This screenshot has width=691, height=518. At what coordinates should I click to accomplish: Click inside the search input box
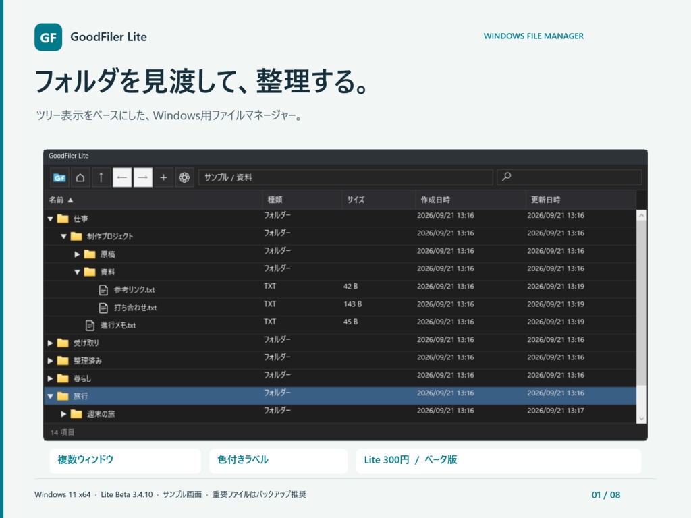pyautogui.click(x=569, y=177)
